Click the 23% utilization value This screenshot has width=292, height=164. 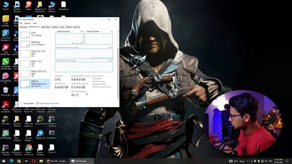click(57, 80)
